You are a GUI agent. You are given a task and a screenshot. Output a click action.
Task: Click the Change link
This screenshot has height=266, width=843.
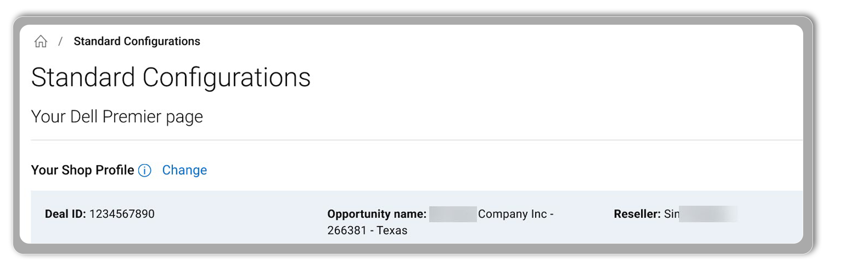tap(185, 170)
